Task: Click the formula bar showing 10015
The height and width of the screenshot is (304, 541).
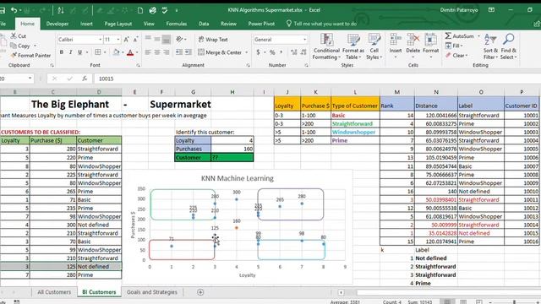Action: pos(317,79)
